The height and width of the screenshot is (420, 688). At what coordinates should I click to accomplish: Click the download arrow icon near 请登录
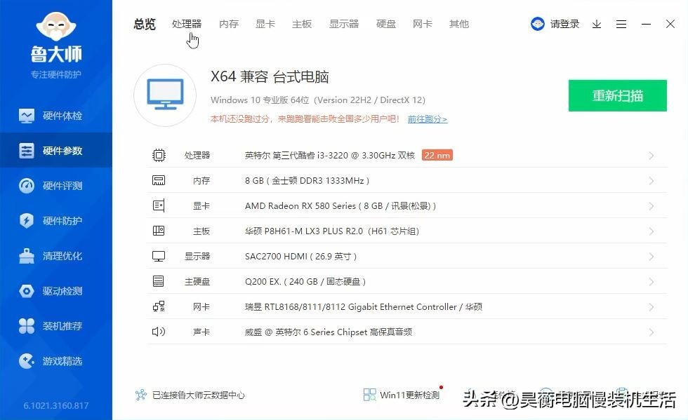point(597,24)
